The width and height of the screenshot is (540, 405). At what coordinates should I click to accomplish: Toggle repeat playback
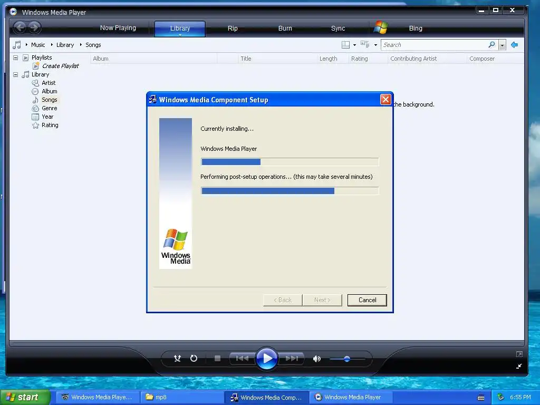point(194,359)
